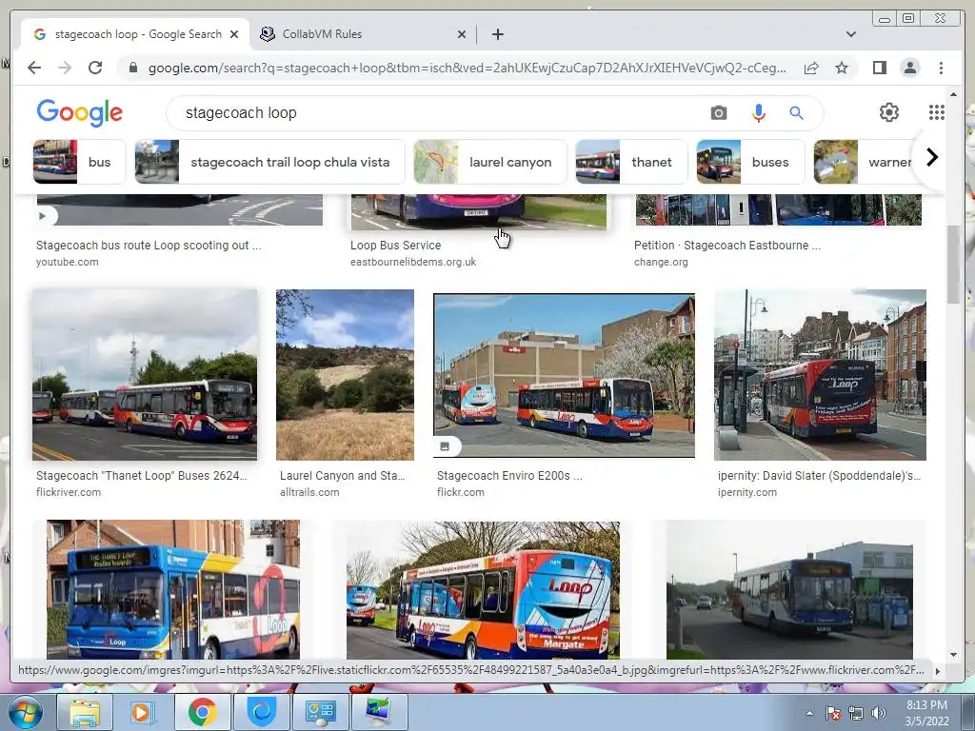Click the ipernity.com source link
Screen dimensions: 975x731
(747, 492)
